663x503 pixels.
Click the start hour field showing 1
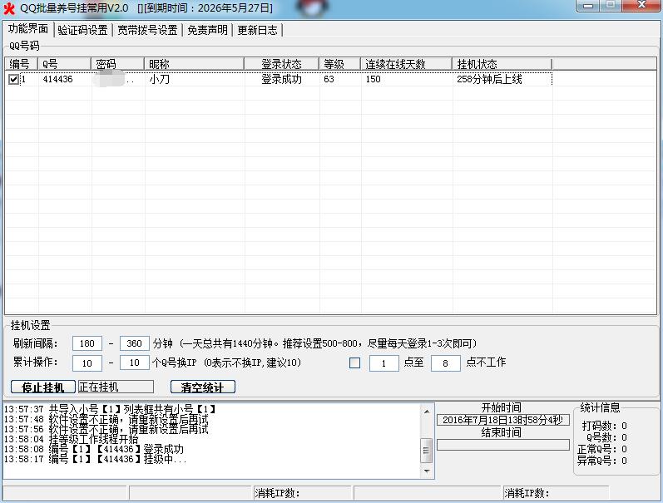coord(384,363)
